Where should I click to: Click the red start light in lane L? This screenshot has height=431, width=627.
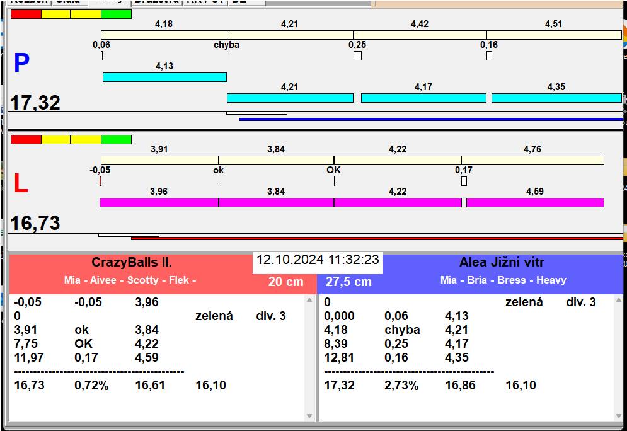26,139
